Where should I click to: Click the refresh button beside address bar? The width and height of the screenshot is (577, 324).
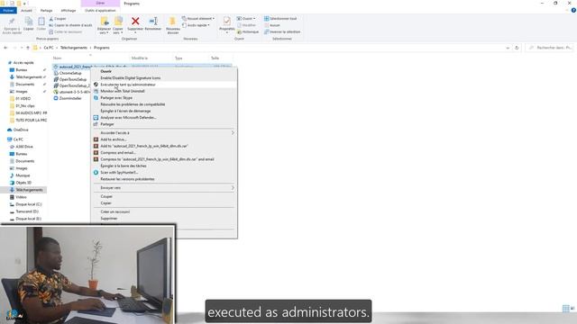pyautogui.click(x=517, y=48)
